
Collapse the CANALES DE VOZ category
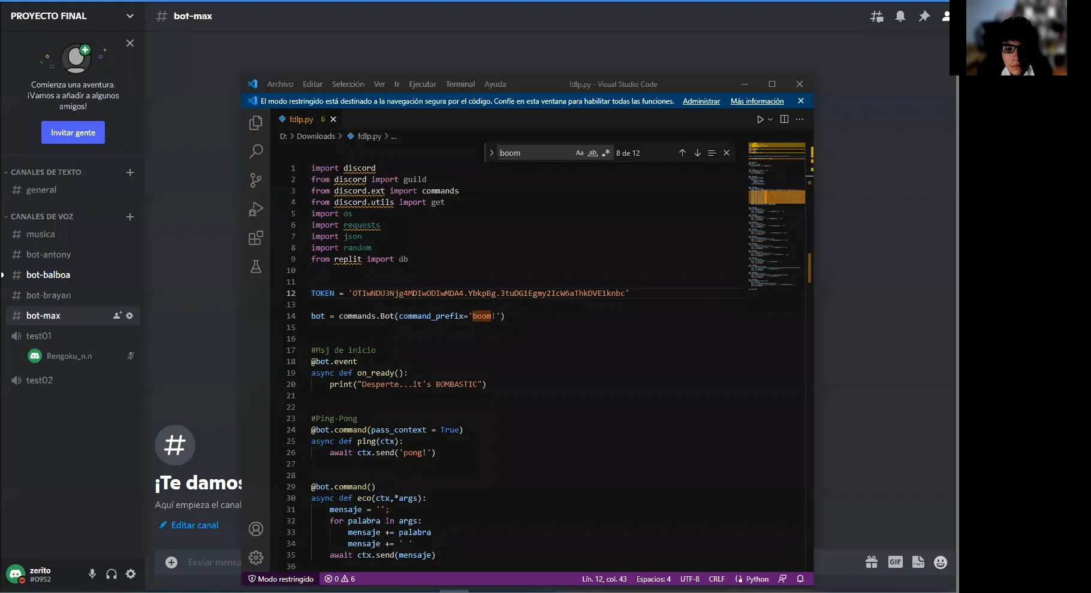pos(42,216)
